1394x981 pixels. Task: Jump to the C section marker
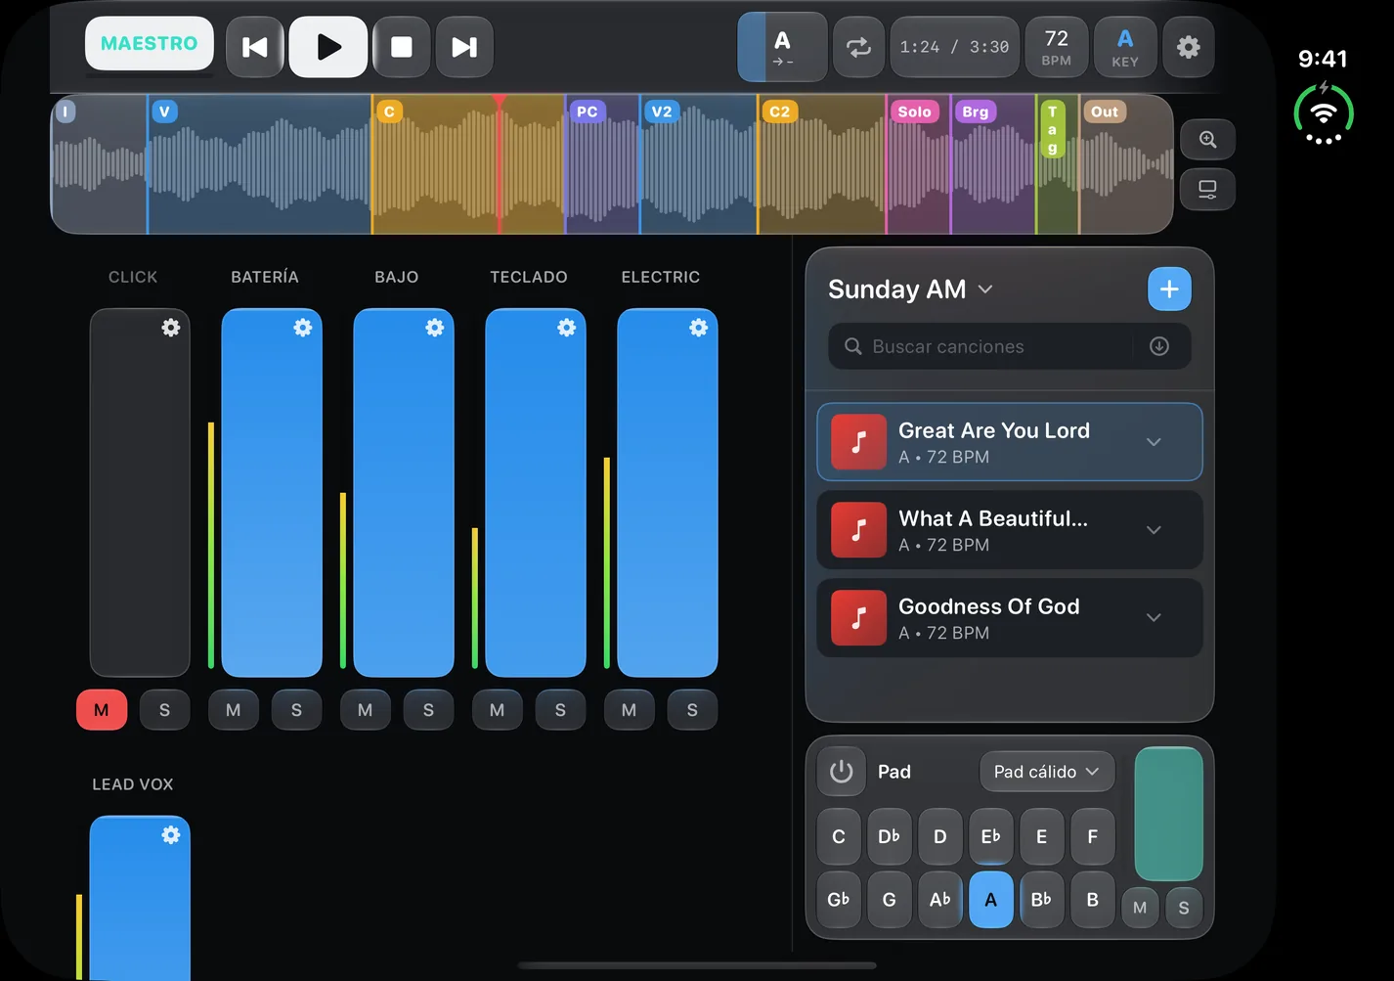point(389,111)
